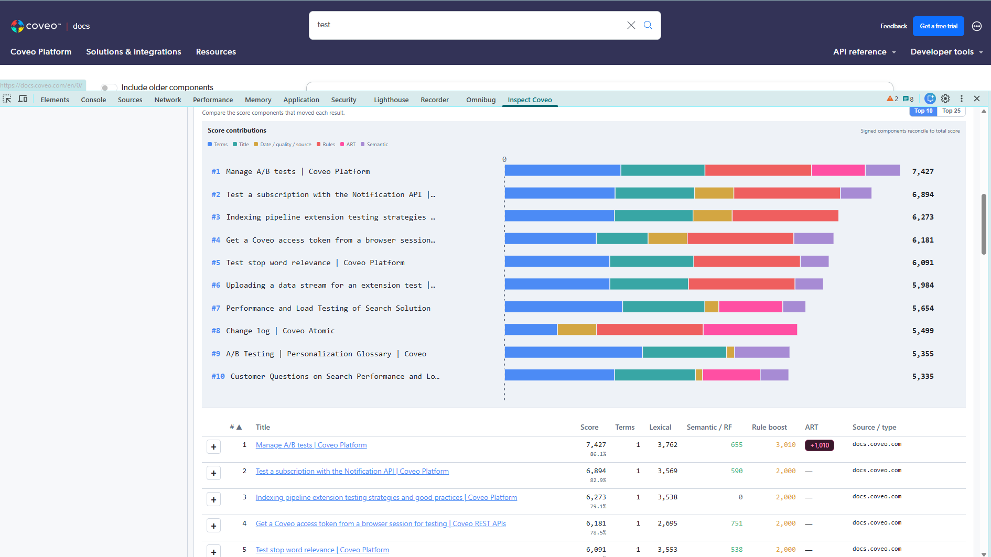Expand row 5 Test stop word relevance details
The width and height of the screenshot is (991, 557).
click(213, 551)
